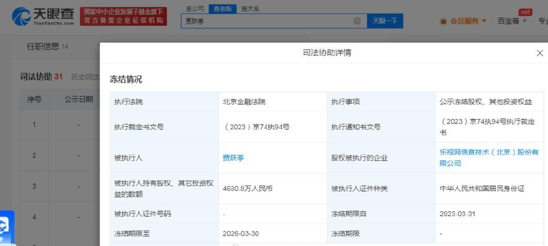Open 乐视网信息技术（北京）股份有限公司 link

[x=489, y=158]
